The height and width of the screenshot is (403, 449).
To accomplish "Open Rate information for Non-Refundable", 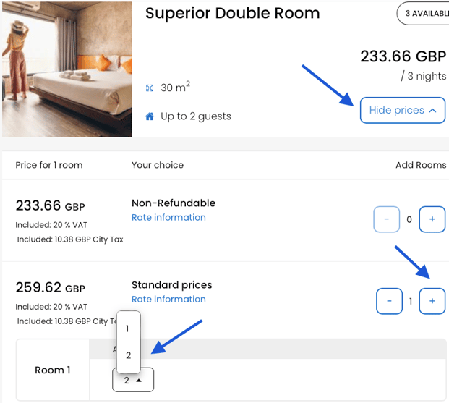I will (168, 217).
